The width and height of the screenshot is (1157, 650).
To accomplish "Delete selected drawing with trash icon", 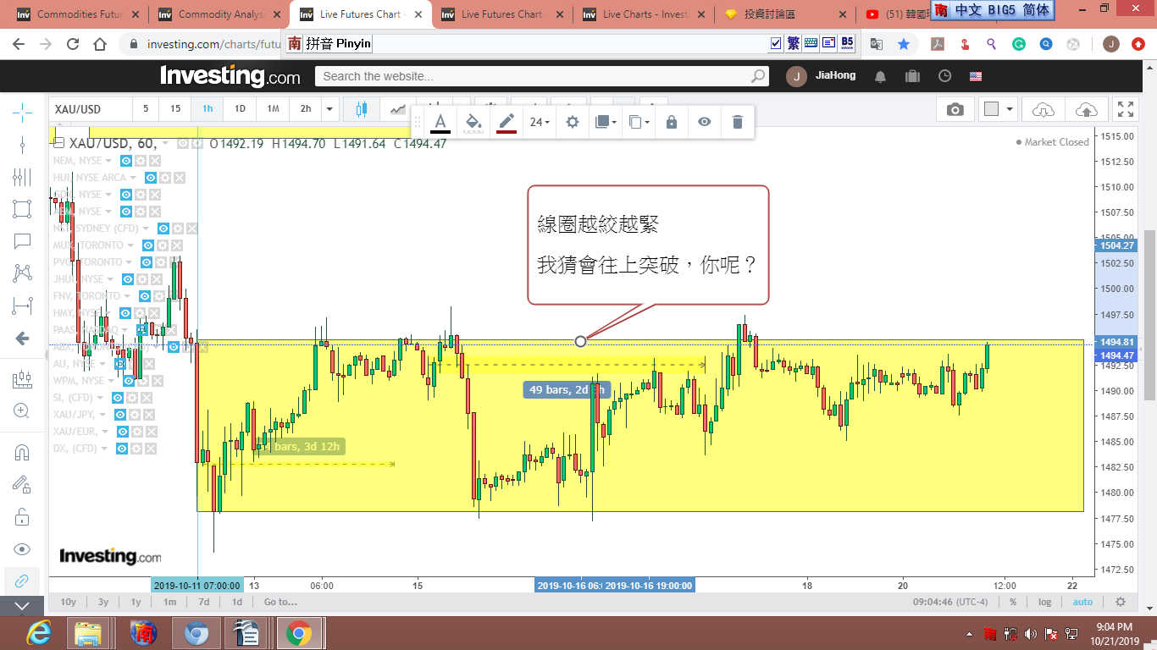I will [x=737, y=123].
